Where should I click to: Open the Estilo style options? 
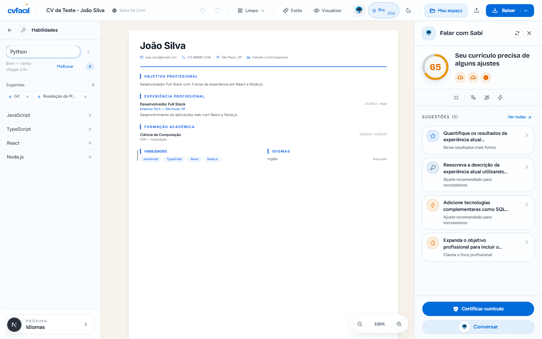[x=292, y=11]
